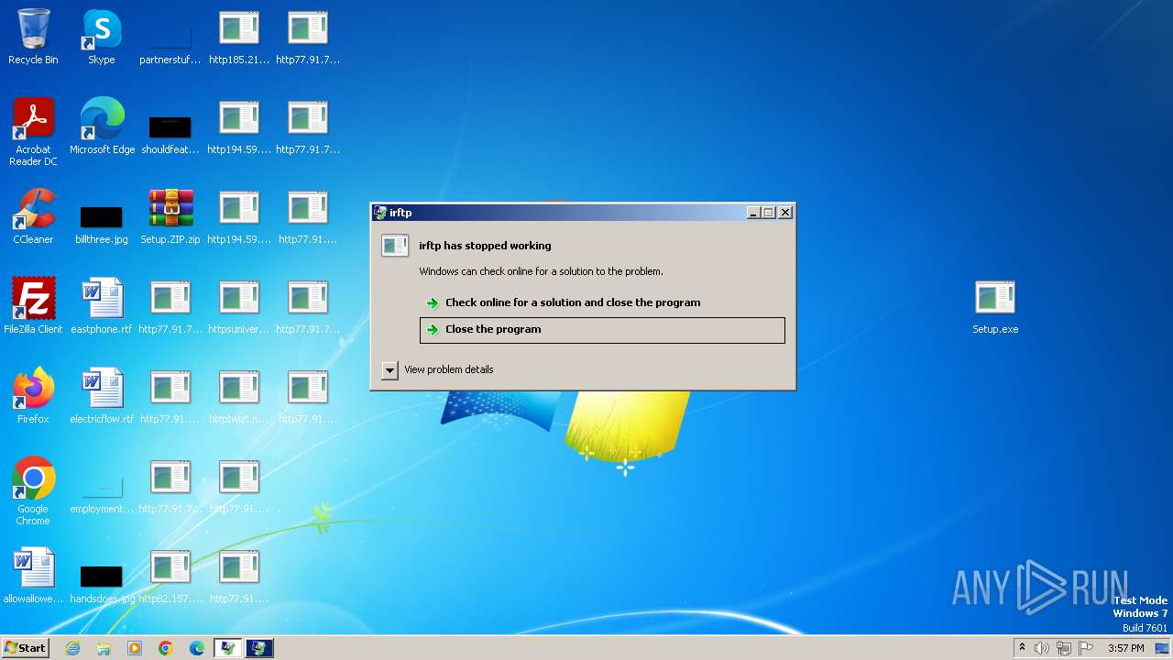
Task: Select the http82.157... desktop file
Action: (x=170, y=576)
